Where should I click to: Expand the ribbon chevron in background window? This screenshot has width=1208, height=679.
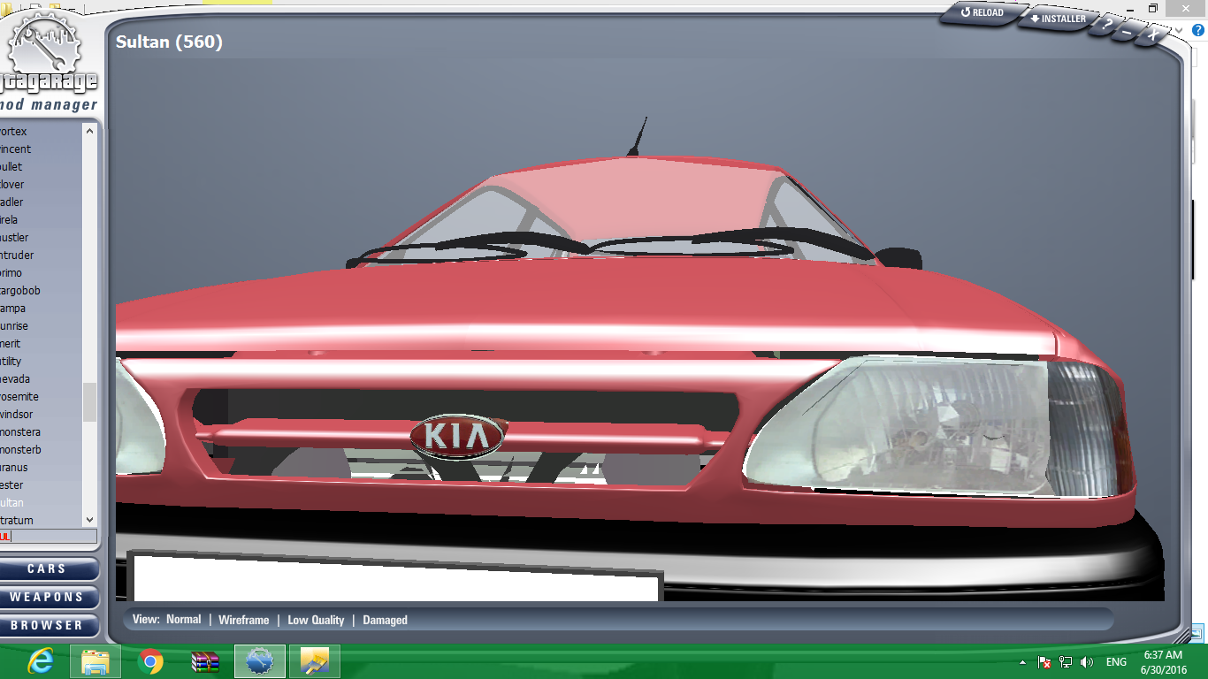tap(1180, 30)
